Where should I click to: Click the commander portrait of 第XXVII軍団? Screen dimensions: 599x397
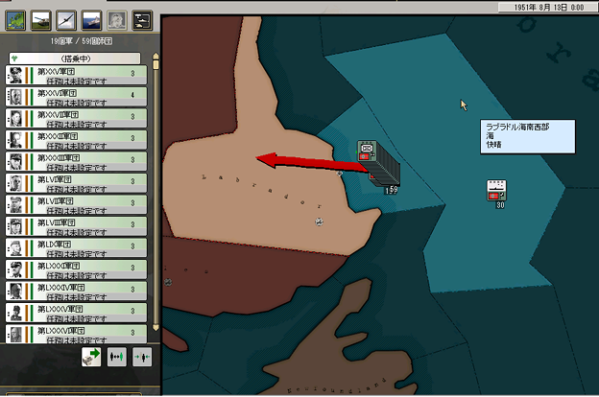(15, 118)
